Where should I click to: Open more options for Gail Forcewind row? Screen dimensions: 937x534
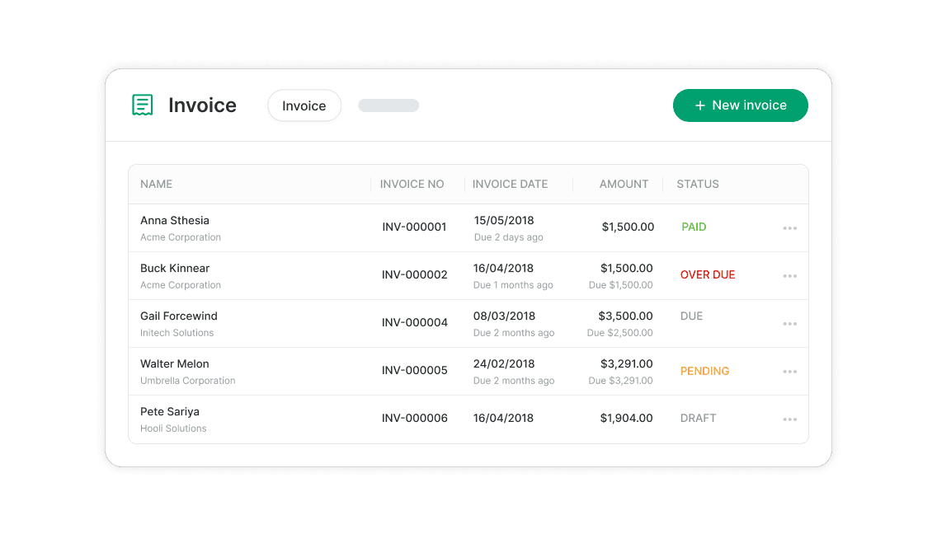pos(789,324)
